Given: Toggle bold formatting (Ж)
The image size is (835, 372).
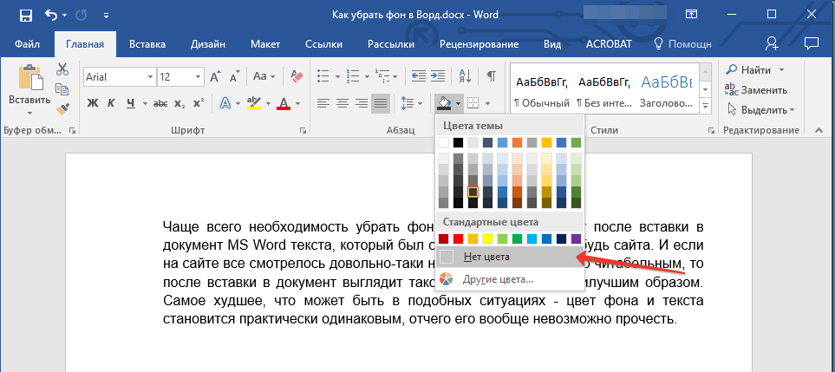Looking at the screenshot, I should (x=94, y=103).
